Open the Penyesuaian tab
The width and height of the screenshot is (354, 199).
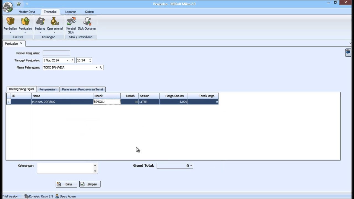pos(48,89)
